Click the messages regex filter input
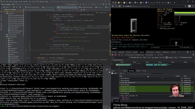 pos(146,73)
